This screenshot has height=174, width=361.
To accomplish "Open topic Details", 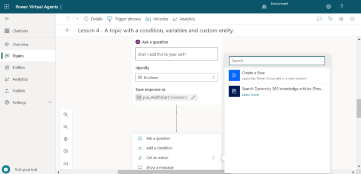I will click(93, 19).
